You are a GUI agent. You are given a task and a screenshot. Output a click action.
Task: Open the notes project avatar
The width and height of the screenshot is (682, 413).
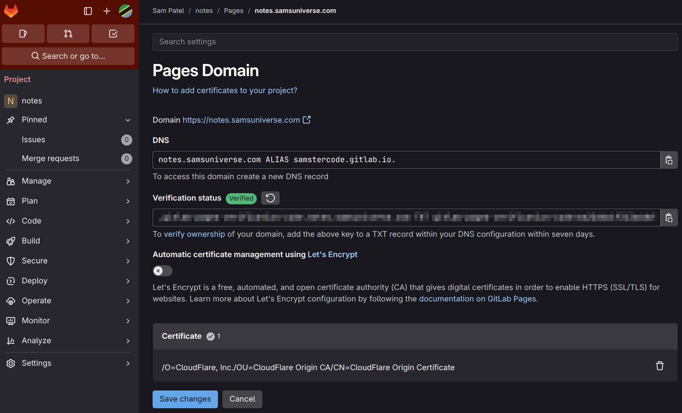11,101
